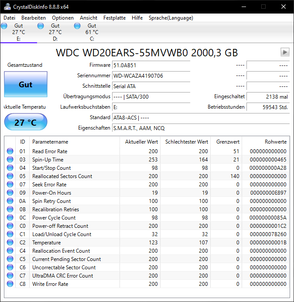The width and height of the screenshot is (294, 302).
Task: Click the Eingeschaltet value 2138 mal
Action: [268, 96]
